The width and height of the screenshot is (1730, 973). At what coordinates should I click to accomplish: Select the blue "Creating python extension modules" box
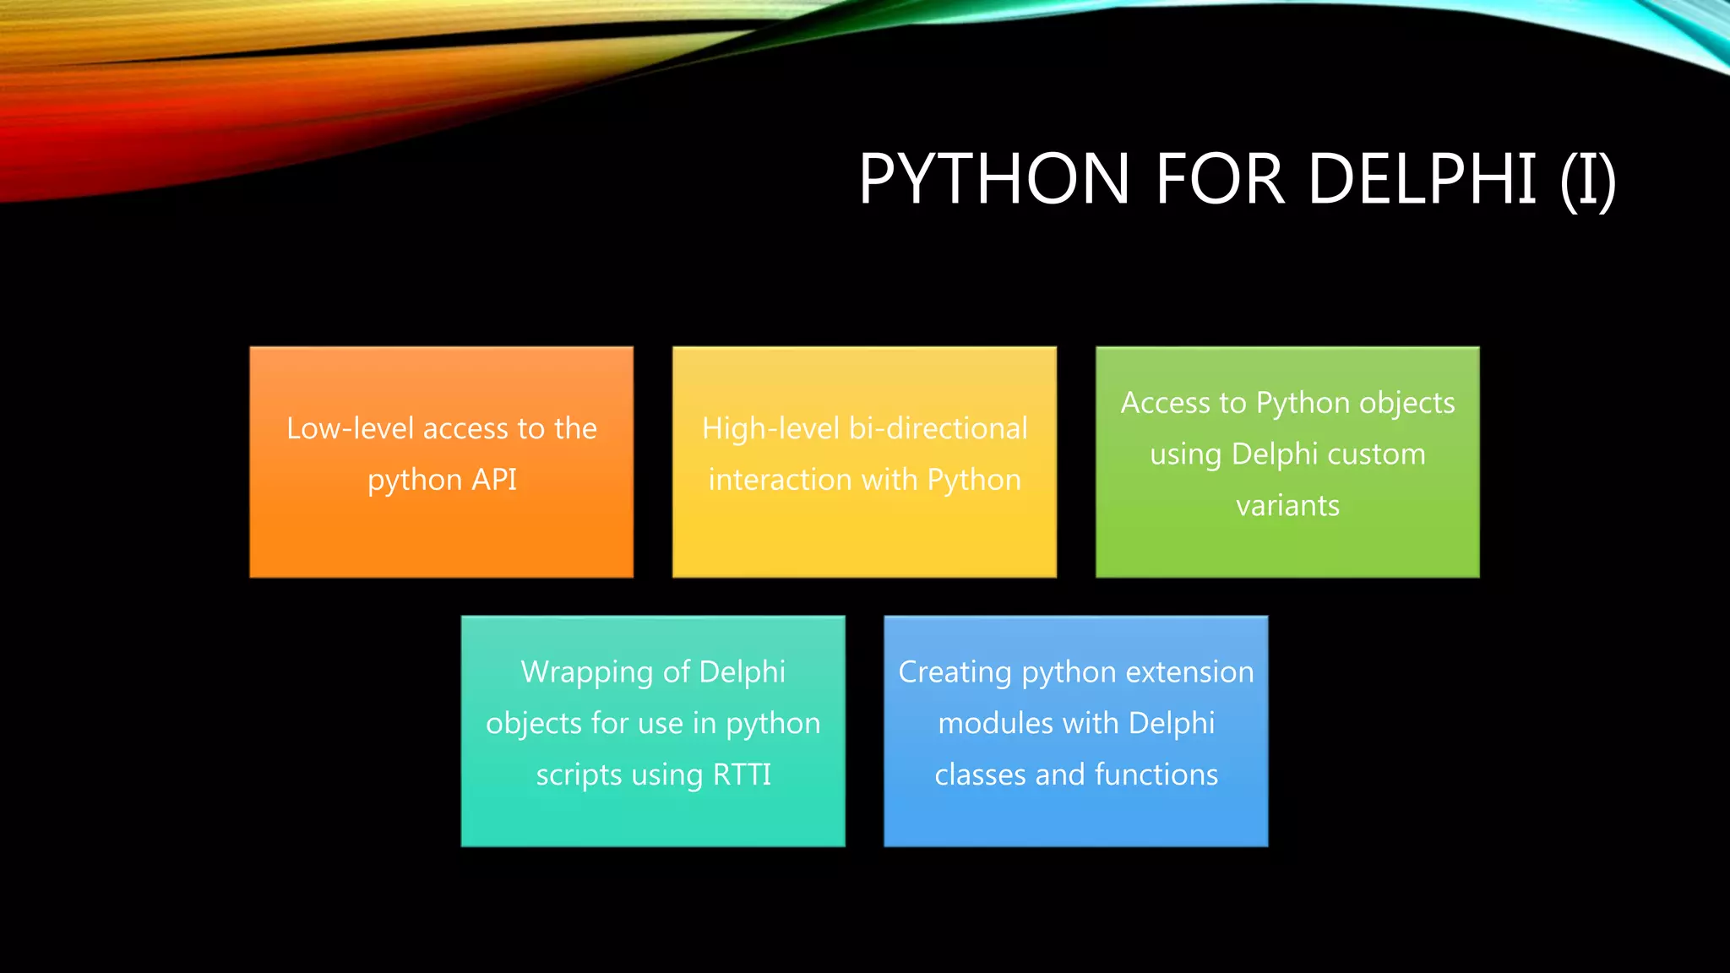(1076, 731)
